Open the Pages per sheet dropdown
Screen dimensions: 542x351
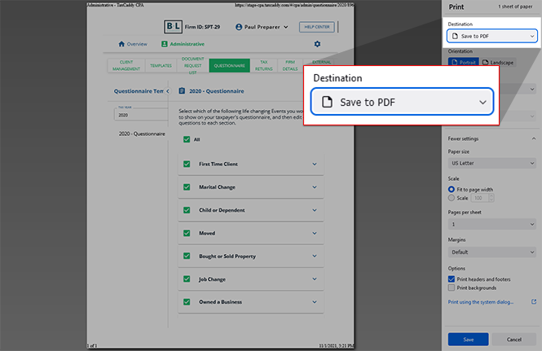[492, 224]
